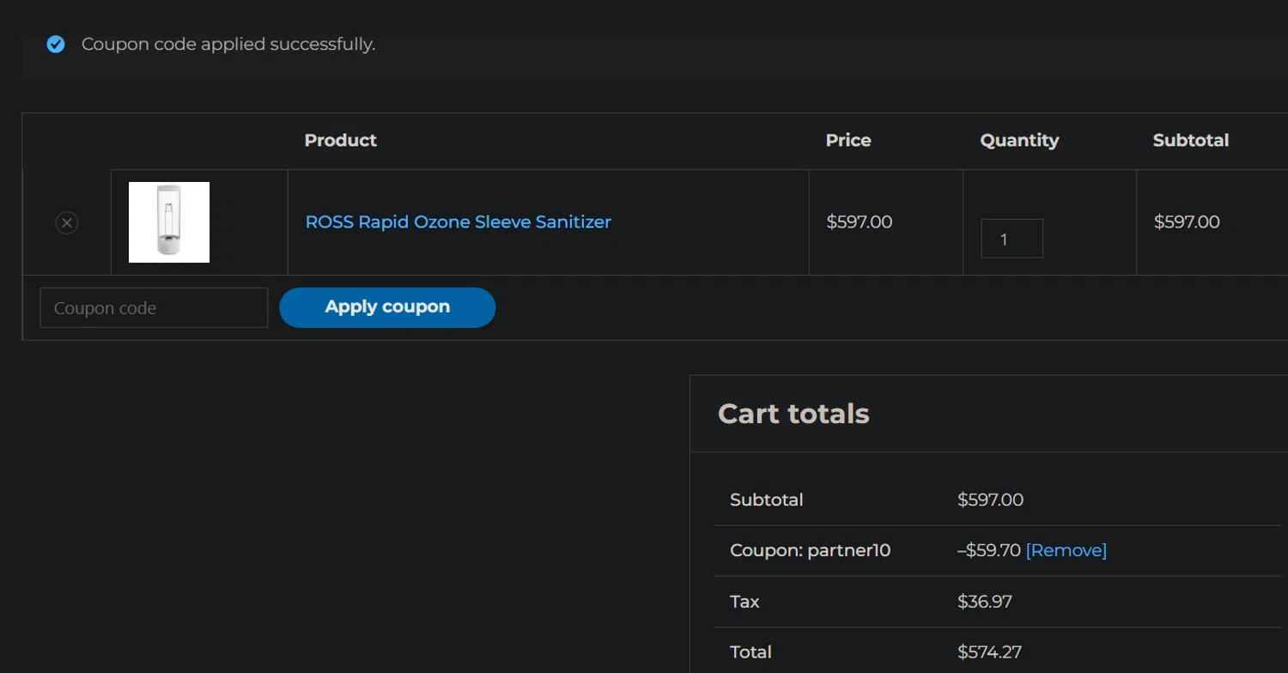1288x673 pixels.
Task: Click the product row's $597.00 subtotal amount
Action: pyautogui.click(x=1187, y=221)
